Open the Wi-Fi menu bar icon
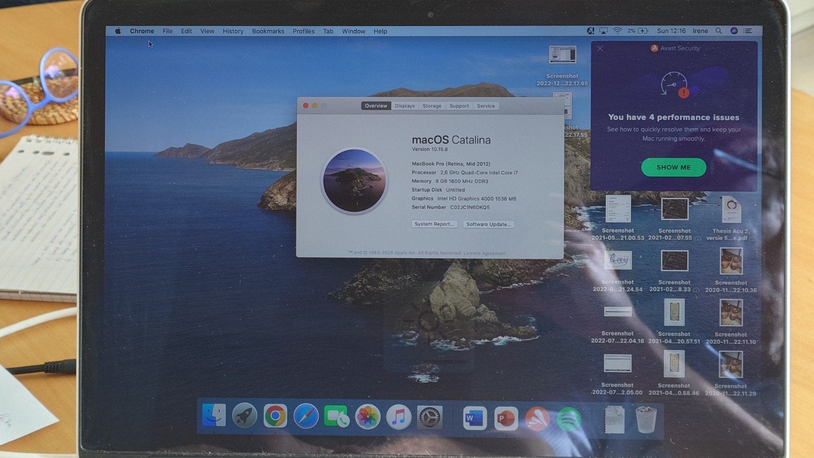814x458 pixels. click(617, 31)
